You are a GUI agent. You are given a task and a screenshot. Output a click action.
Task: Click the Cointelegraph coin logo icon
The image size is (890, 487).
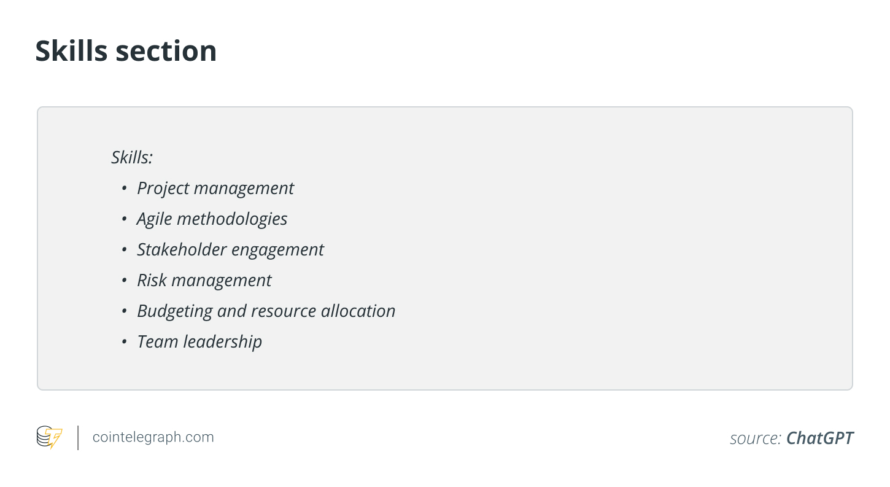click(x=49, y=438)
